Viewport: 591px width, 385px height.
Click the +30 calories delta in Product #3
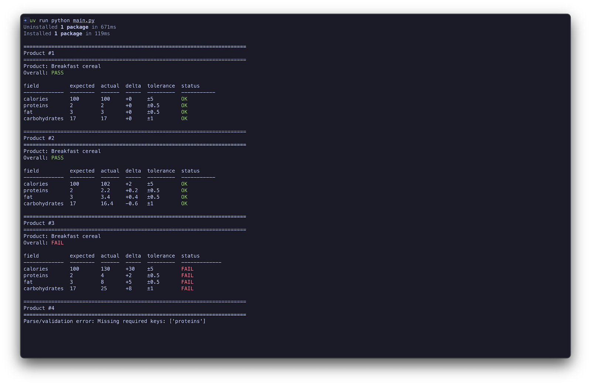pyautogui.click(x=130, y=269)
